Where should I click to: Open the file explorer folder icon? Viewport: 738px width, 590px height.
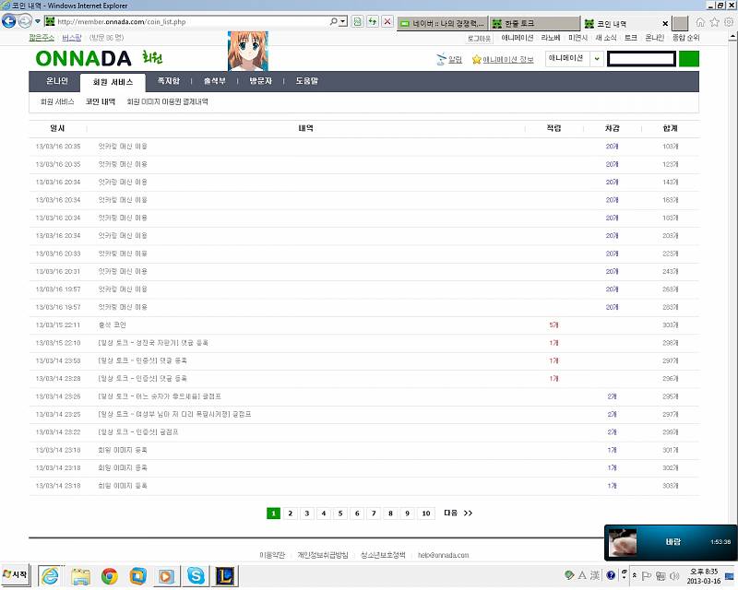point(81,576)
